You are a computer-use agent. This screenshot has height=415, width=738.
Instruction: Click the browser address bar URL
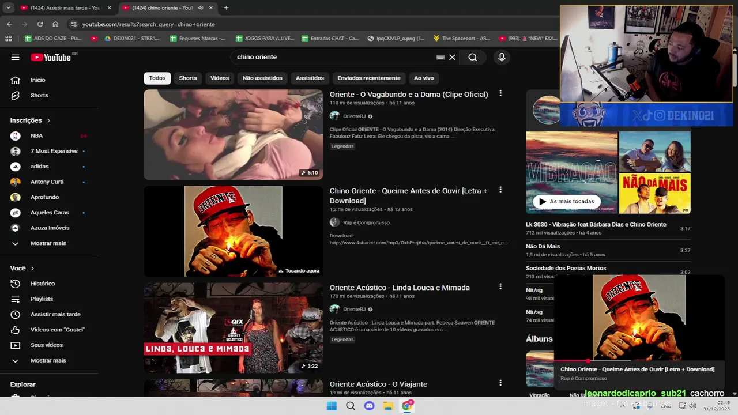point(148,24)
